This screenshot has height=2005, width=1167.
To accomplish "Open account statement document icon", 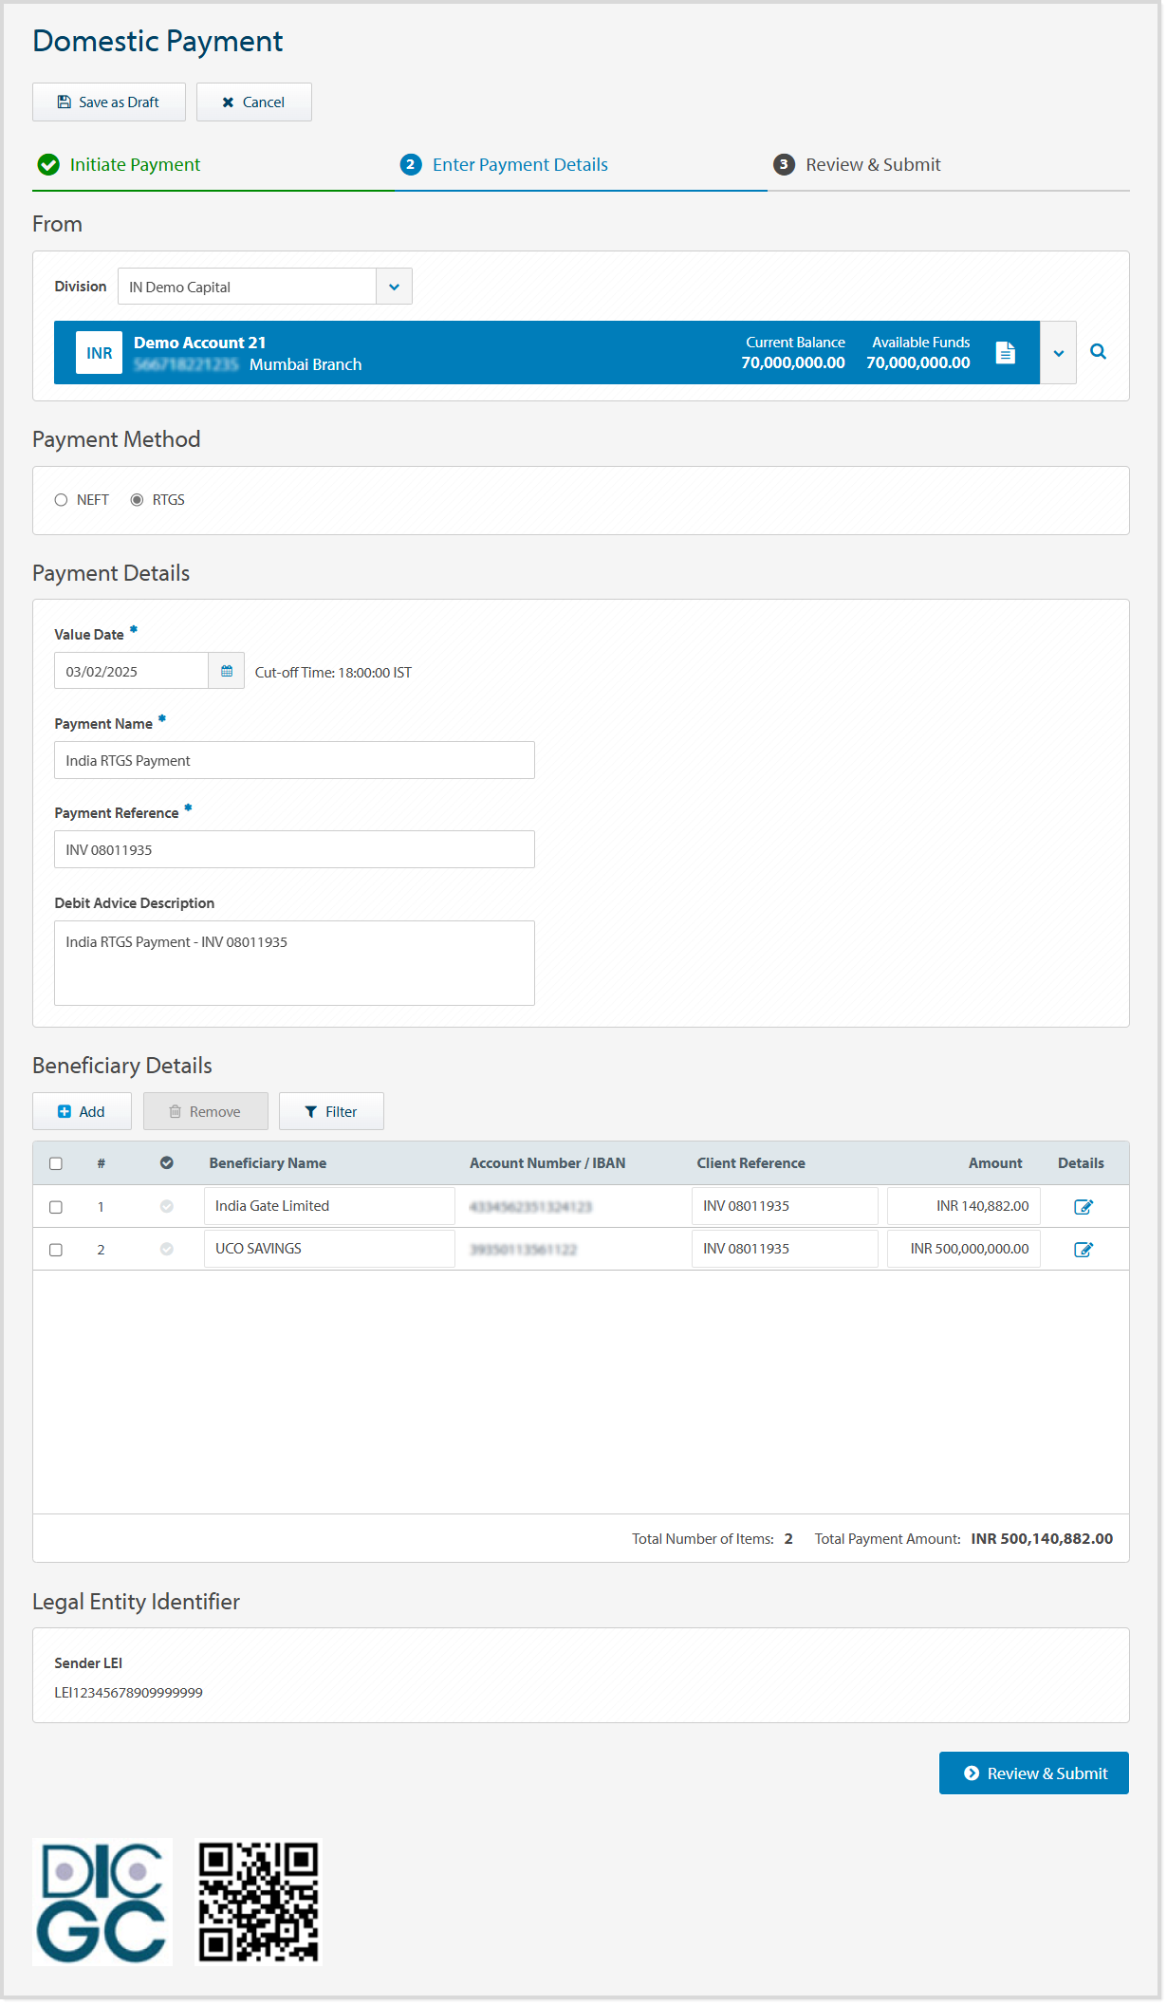I will [1005, 353].
